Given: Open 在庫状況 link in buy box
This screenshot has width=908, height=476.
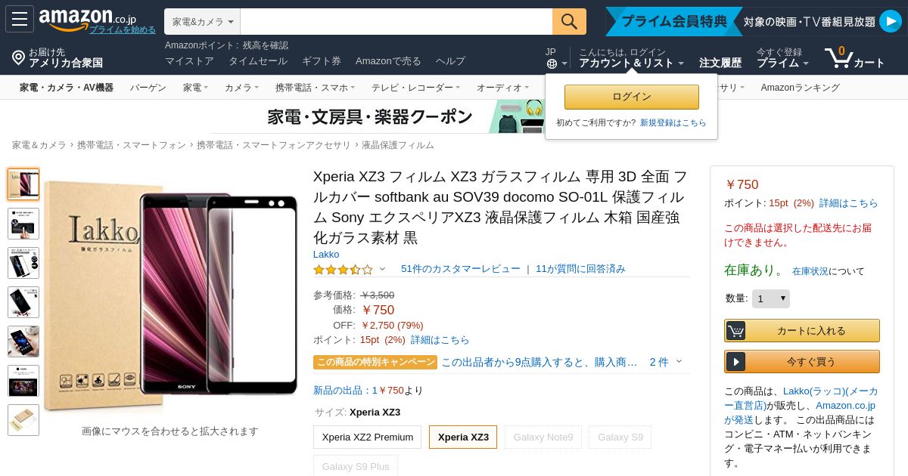Looking at the screenshot, I should point(810,271).
